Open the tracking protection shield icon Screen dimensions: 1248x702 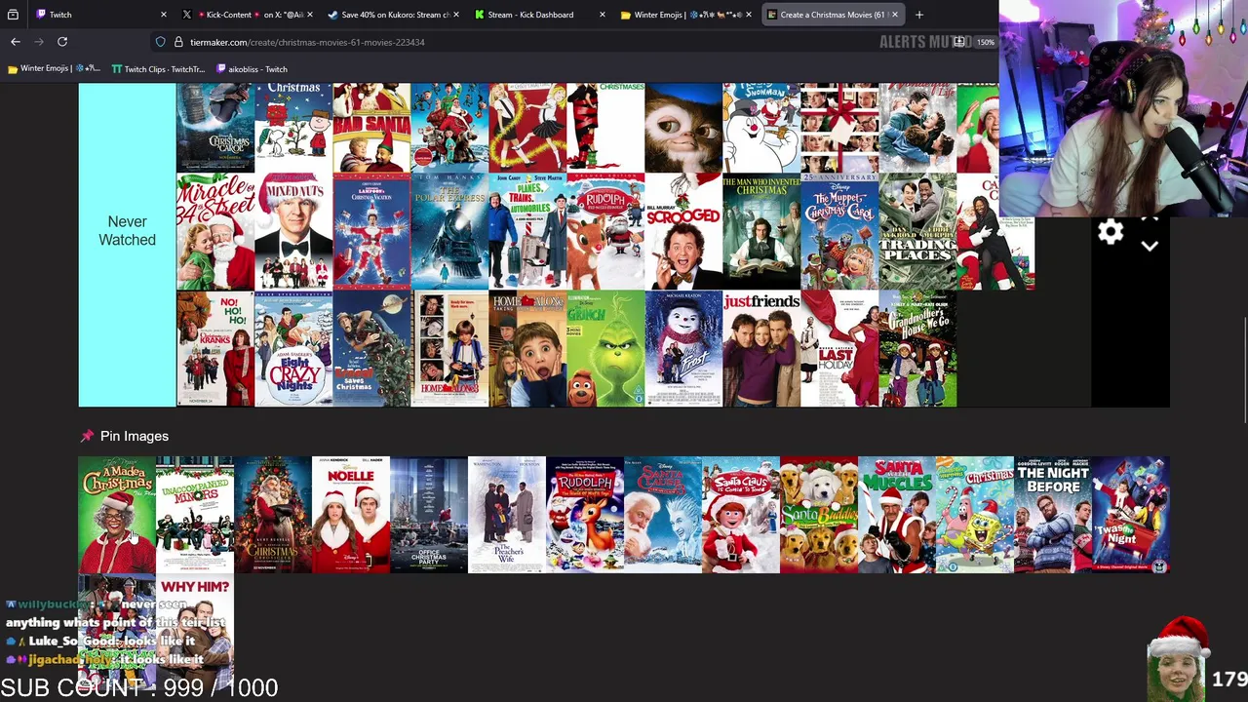tap(160, 42)
